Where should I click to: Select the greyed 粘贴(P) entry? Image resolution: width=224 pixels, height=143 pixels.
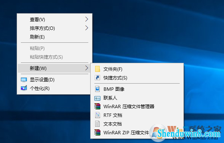tap(55, 48)
